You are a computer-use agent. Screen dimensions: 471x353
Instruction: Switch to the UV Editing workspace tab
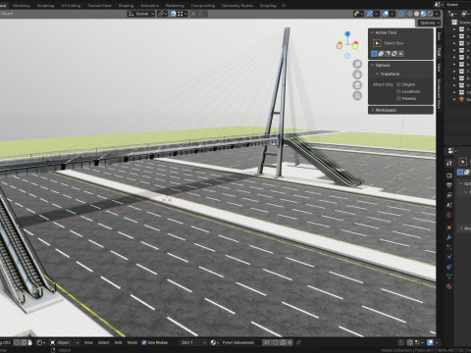71,6
